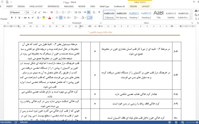
Task: Justify the paragraph text
Action: tap(68, 18)
